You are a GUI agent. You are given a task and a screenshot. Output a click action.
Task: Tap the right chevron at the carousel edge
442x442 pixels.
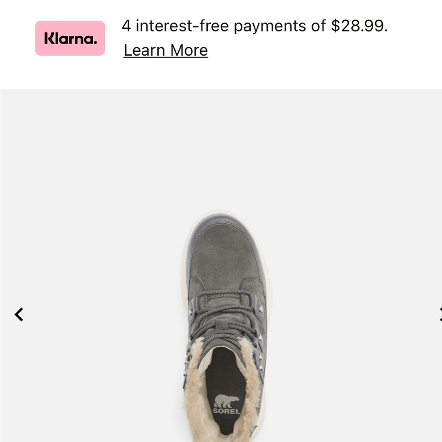click(440, 315)
